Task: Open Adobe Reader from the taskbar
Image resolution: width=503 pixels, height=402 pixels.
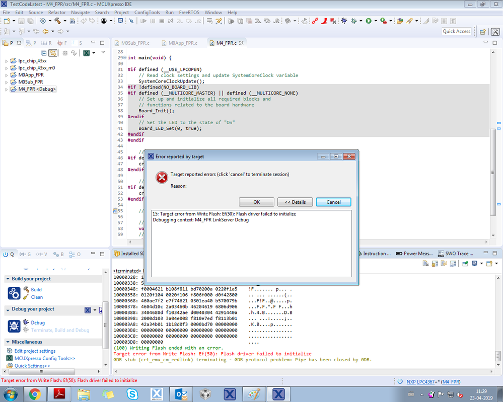Action: [59, 394]
